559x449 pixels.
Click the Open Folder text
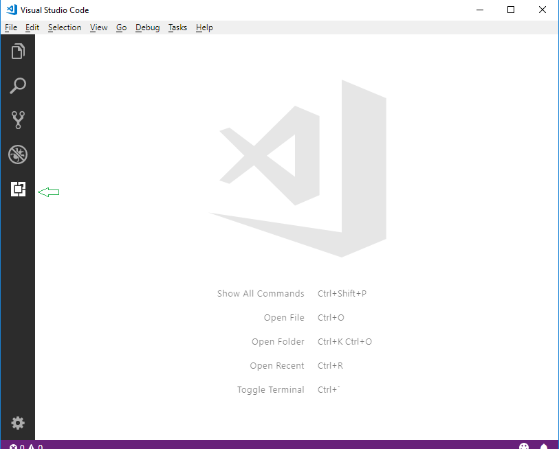click(x=278, y=341)
